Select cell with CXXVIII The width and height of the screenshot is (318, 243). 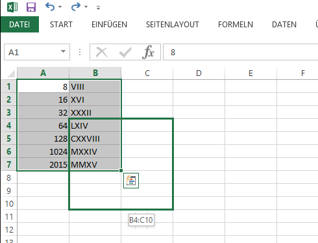point(95,138)
